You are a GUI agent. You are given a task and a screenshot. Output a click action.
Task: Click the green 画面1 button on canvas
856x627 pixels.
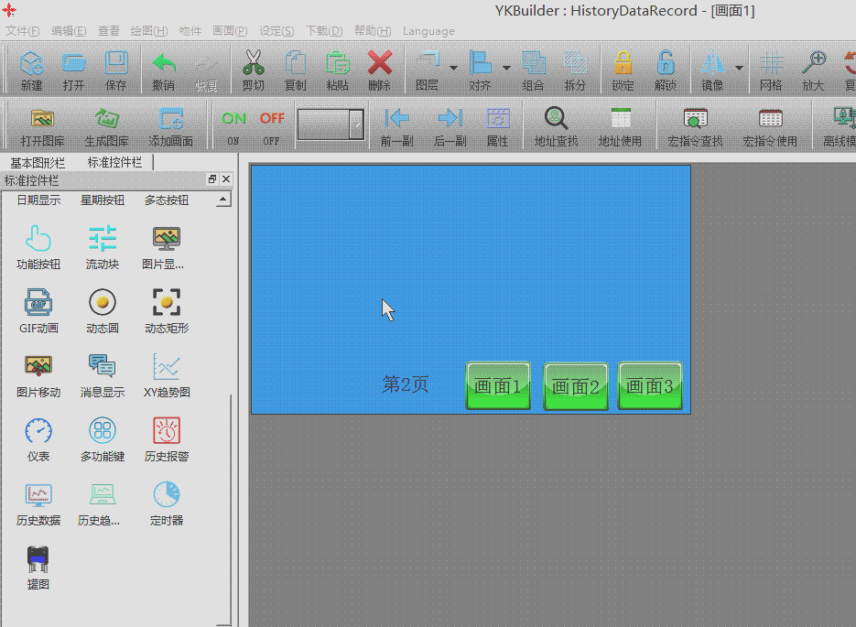[498, 386]
